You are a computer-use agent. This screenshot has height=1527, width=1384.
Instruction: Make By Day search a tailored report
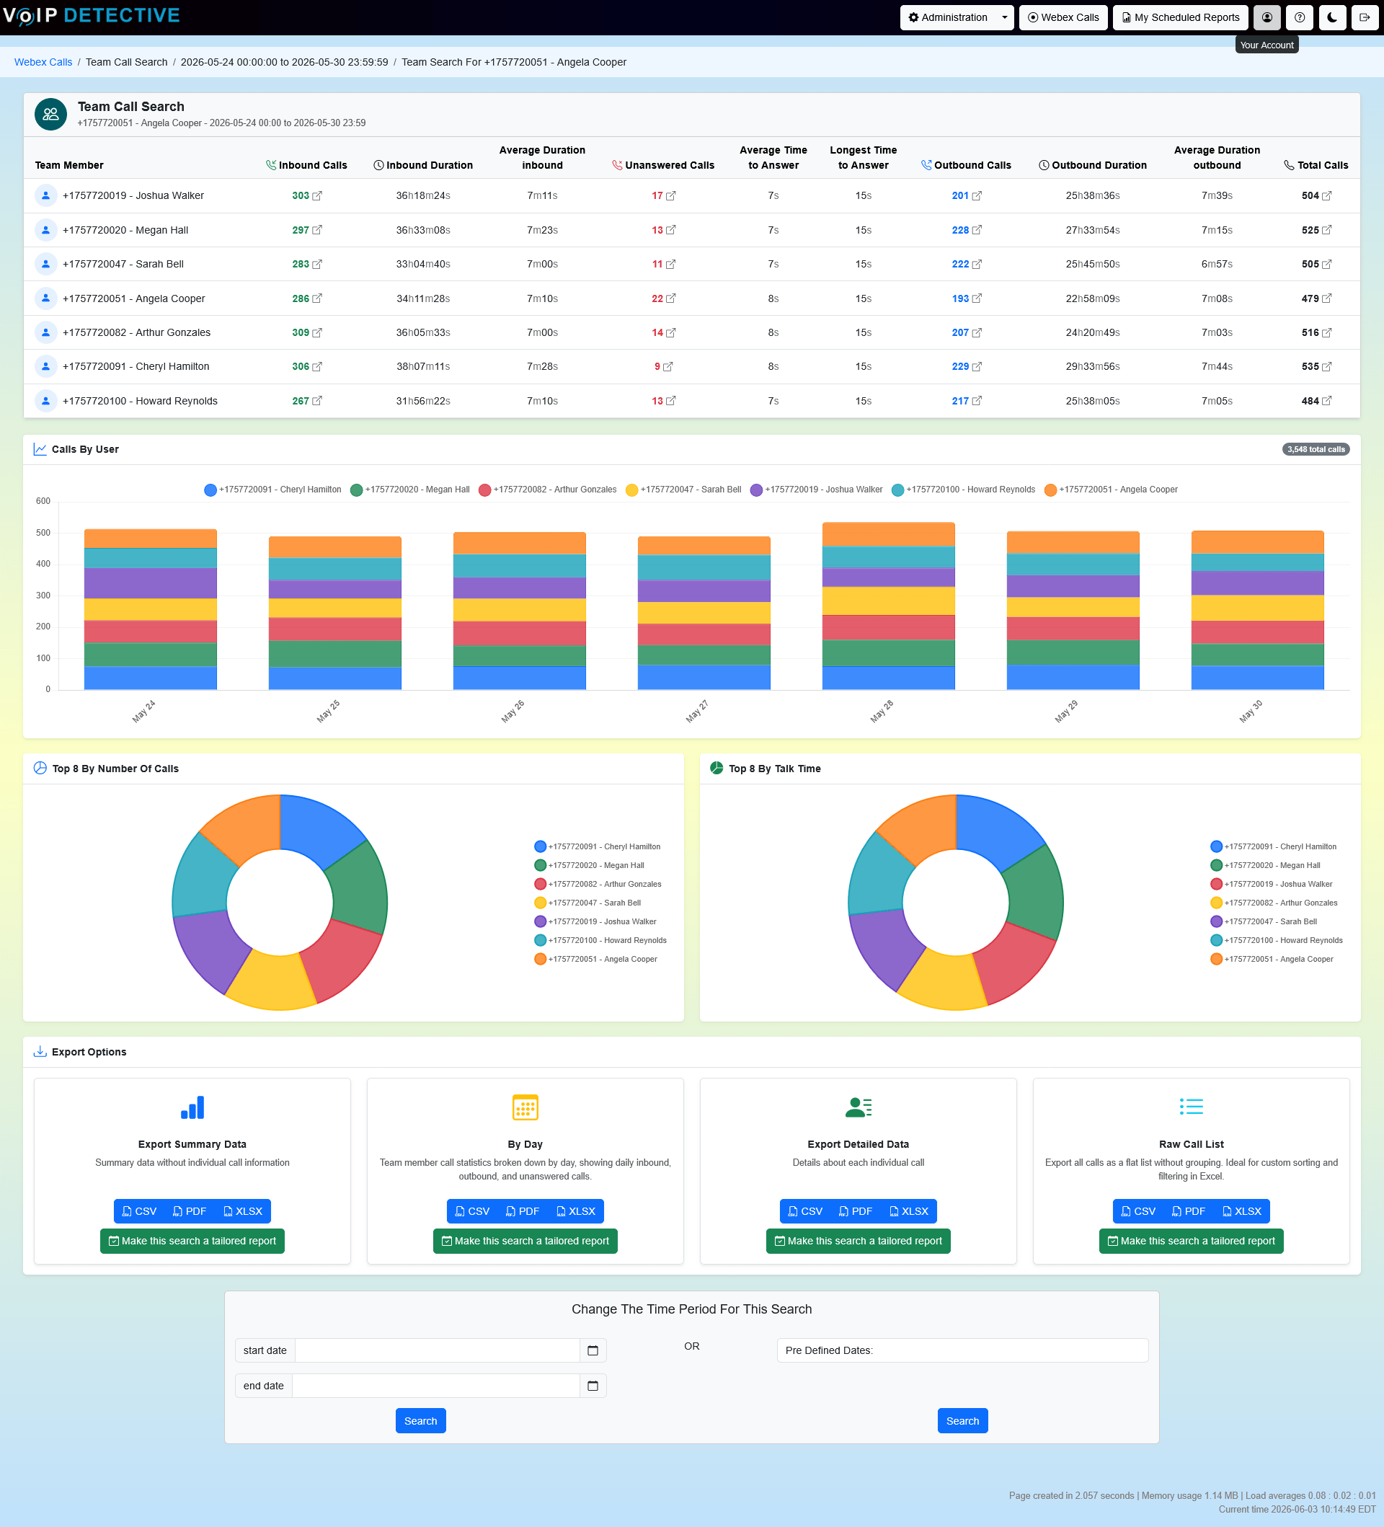525,1241
